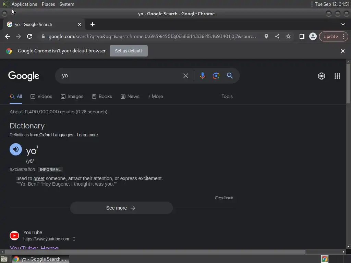The height and width of the screenshot is (263, 351).
Task: Open the options menu beside the youtube.com result
Action: pos(74,239)
